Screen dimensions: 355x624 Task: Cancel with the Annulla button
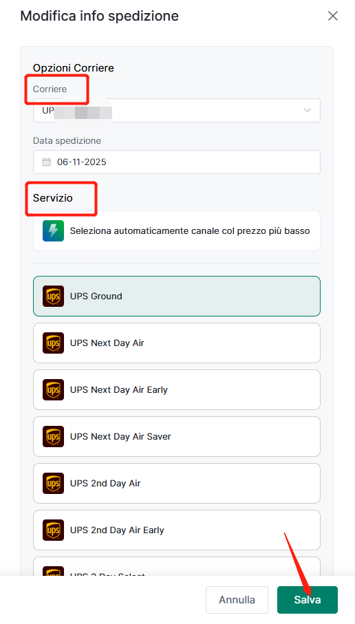237,600
